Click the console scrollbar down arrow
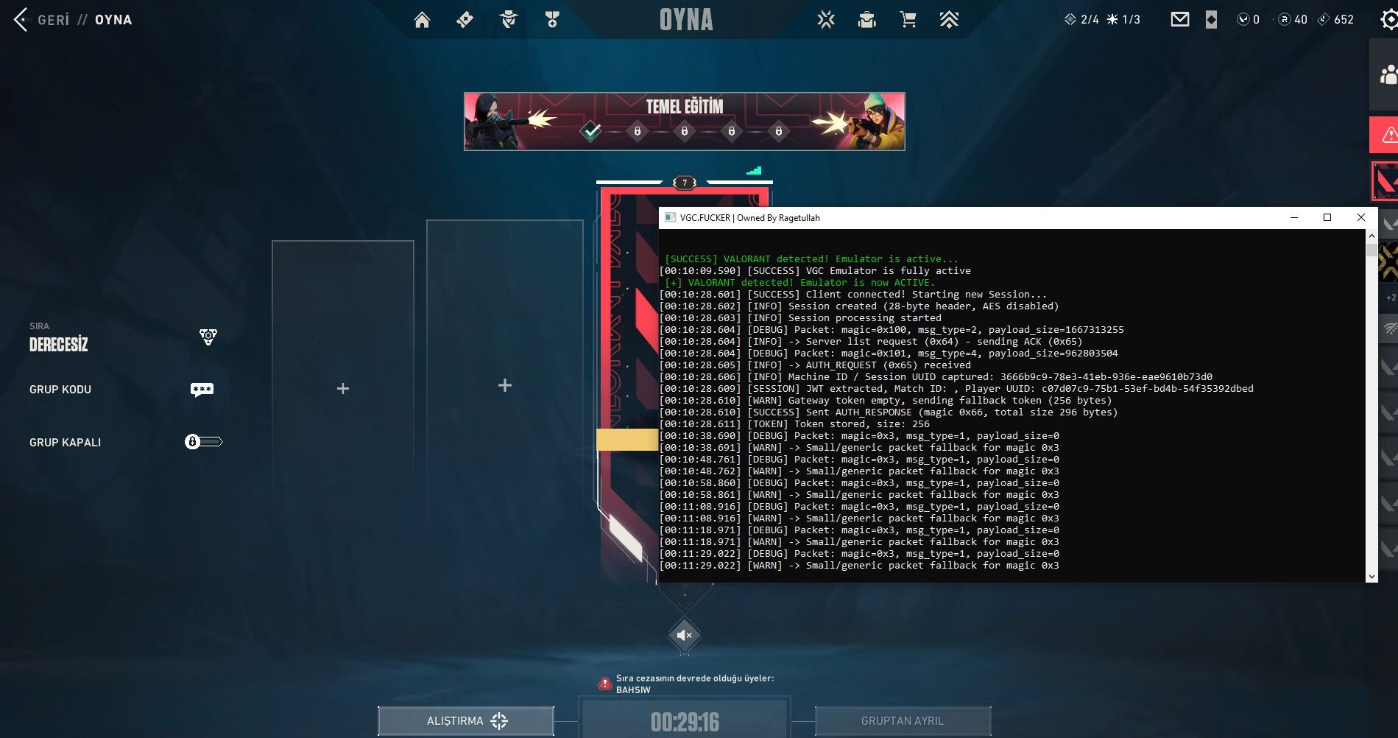This screenshot has height=738, width=1398. tap(1371, 576)
